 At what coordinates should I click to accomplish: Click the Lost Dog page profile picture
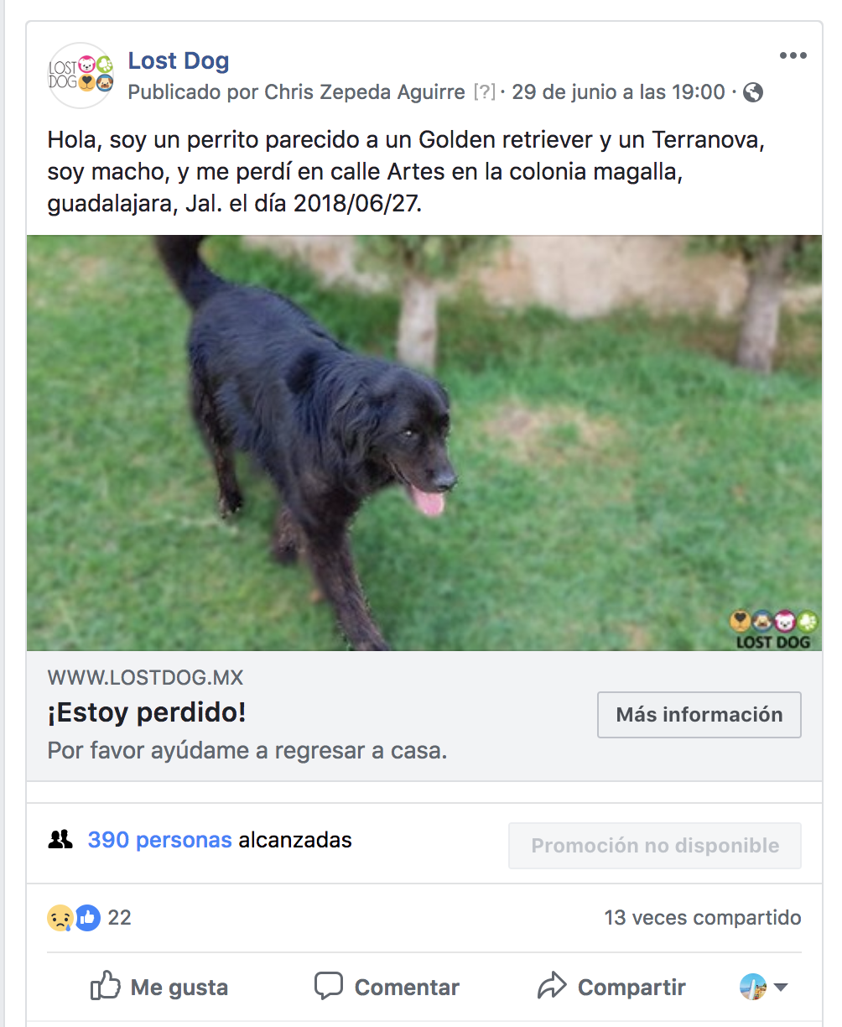click(81, 76)
